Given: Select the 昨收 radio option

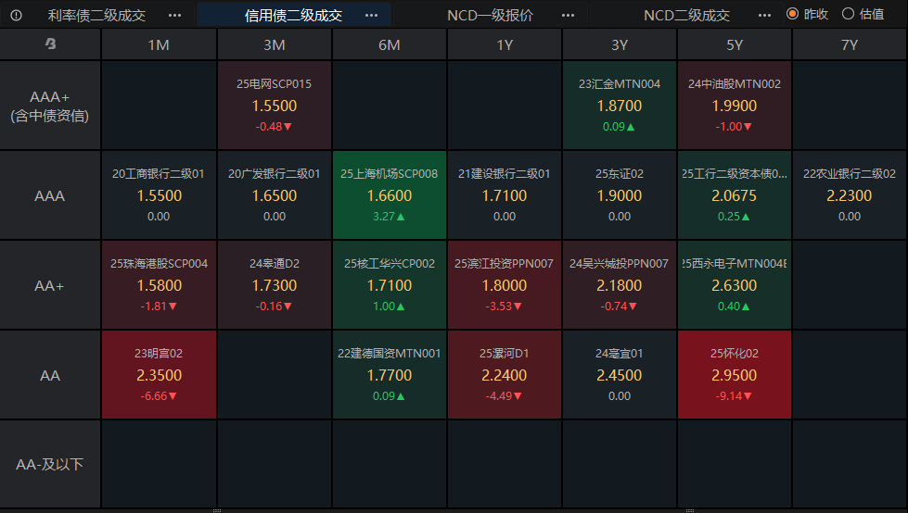Looking at the screenshot, I should (807, 14).
